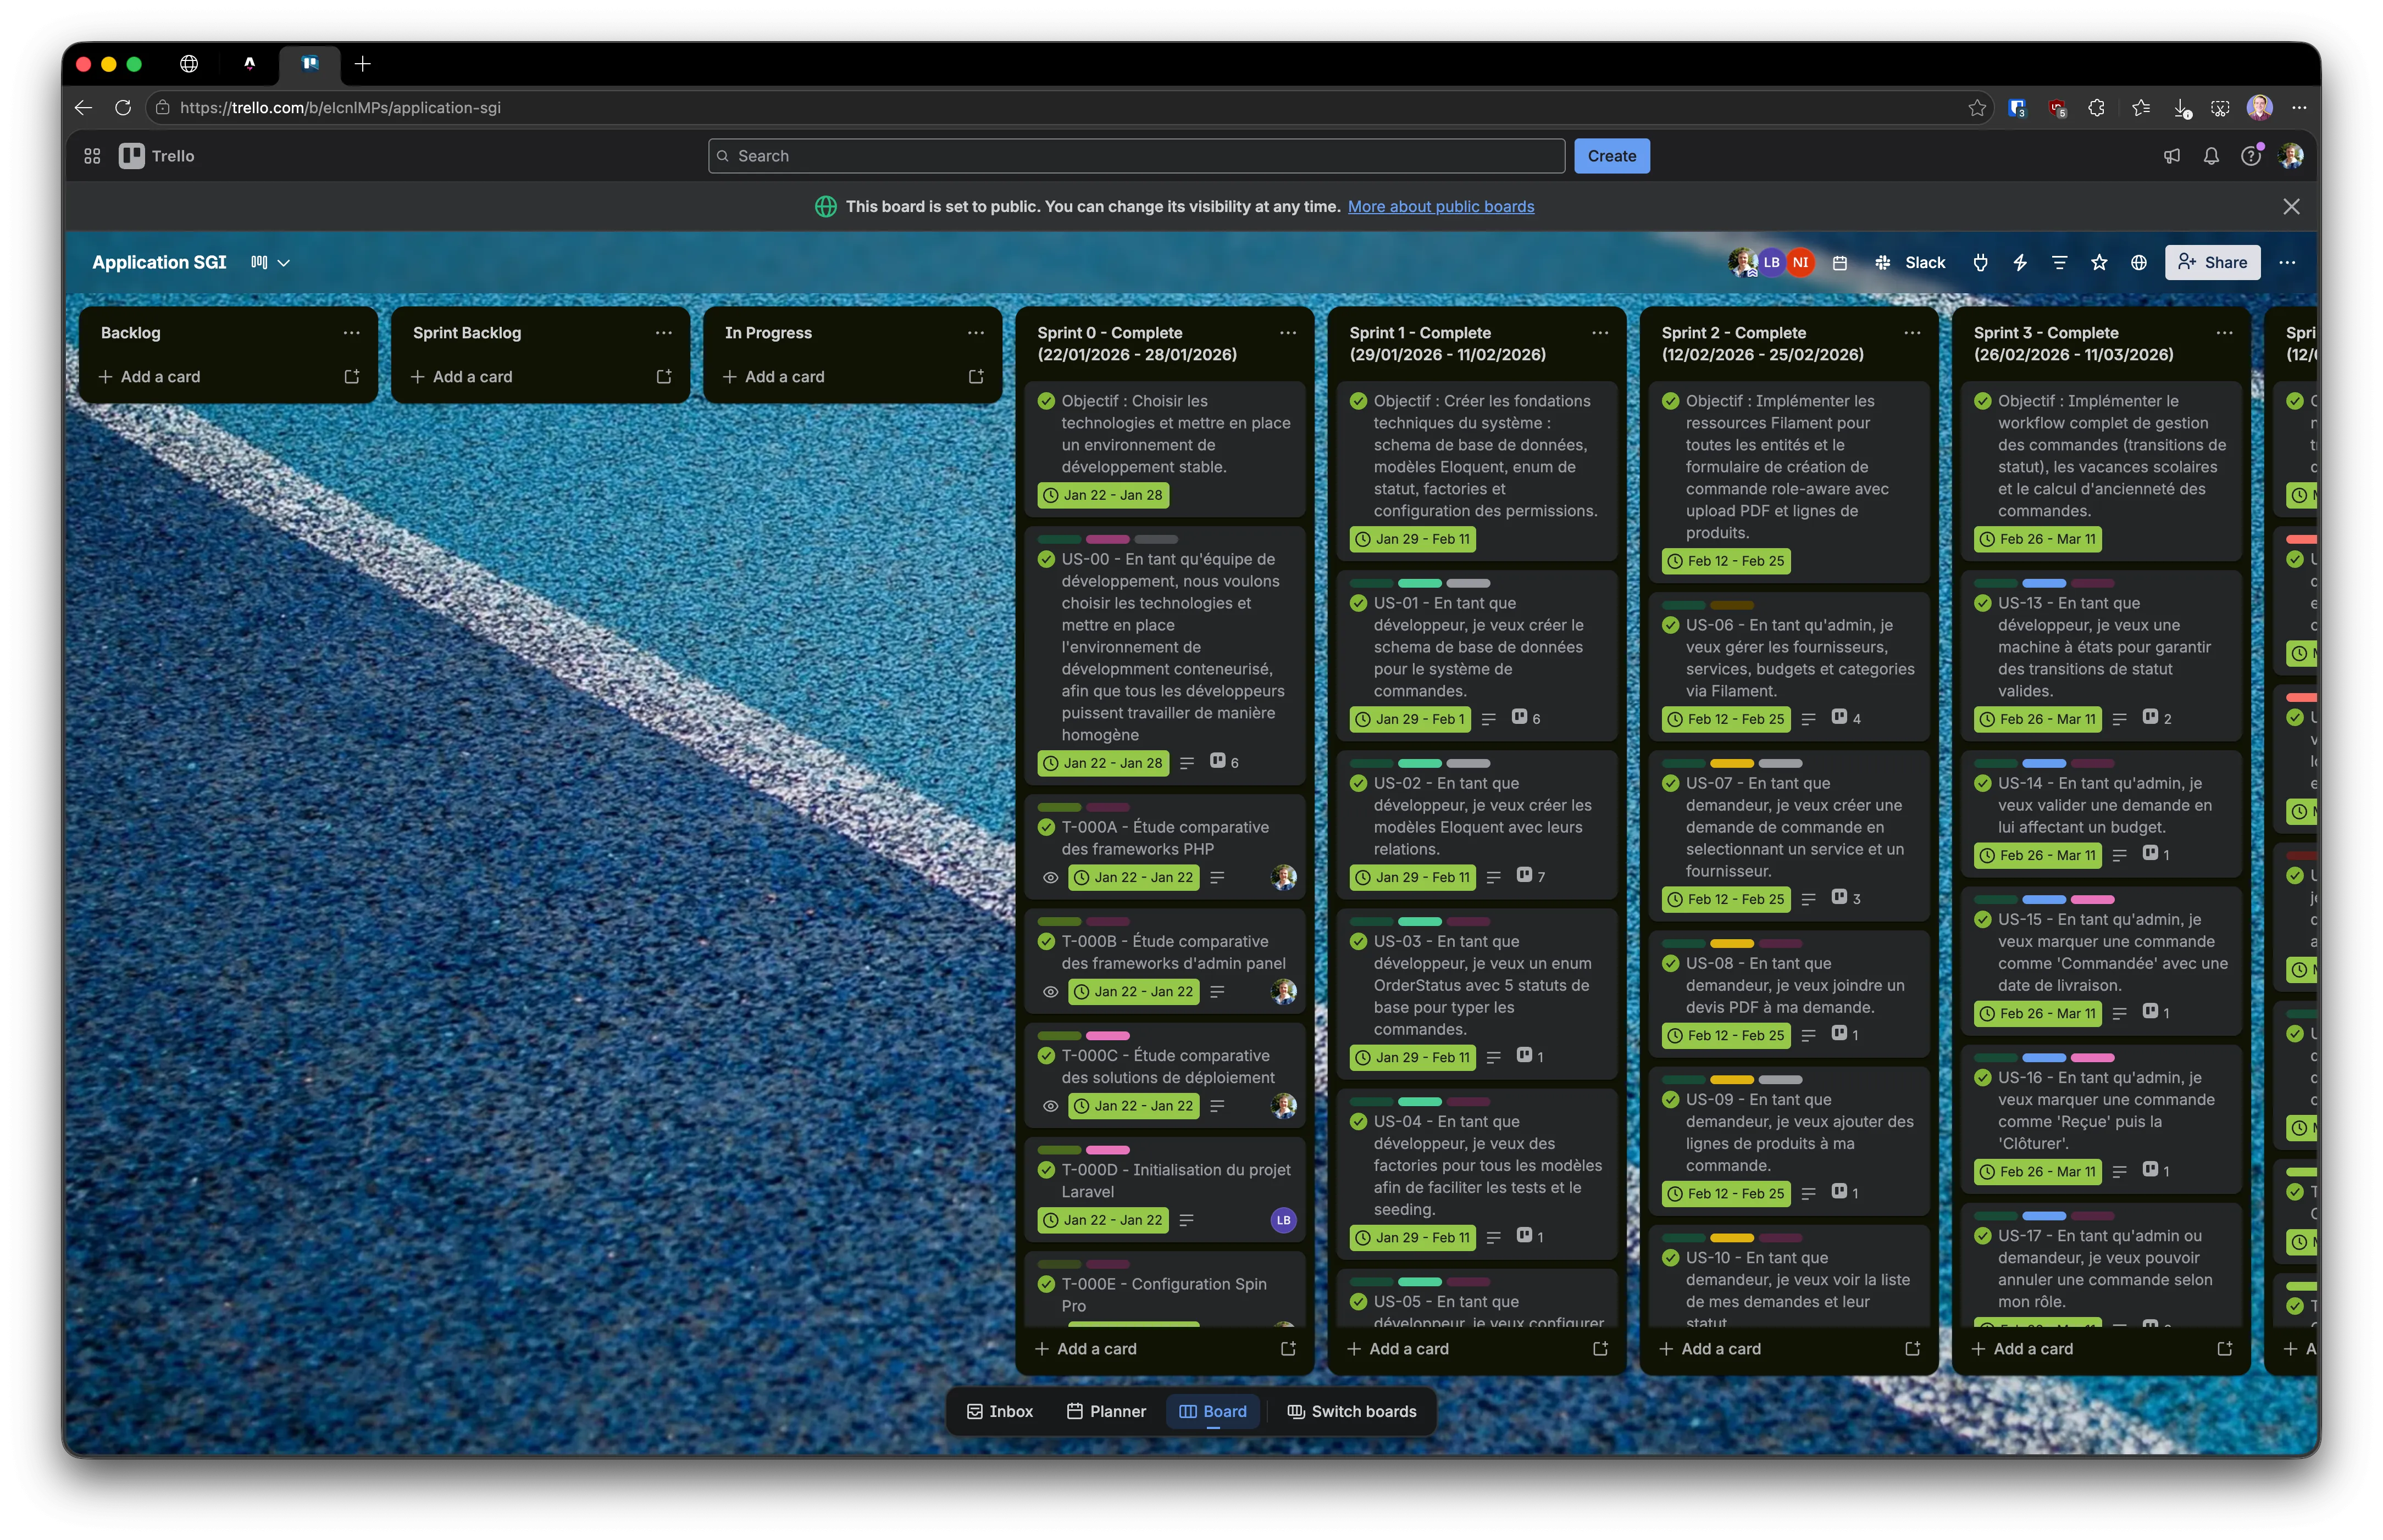Click the pink label on T-000C card

point(1107,1036)
